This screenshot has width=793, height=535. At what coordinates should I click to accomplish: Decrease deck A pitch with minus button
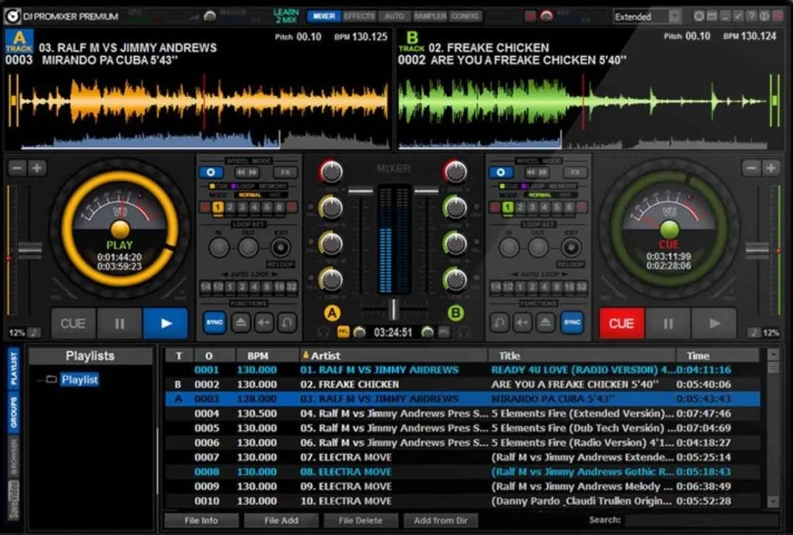click(x=17, y=167)
